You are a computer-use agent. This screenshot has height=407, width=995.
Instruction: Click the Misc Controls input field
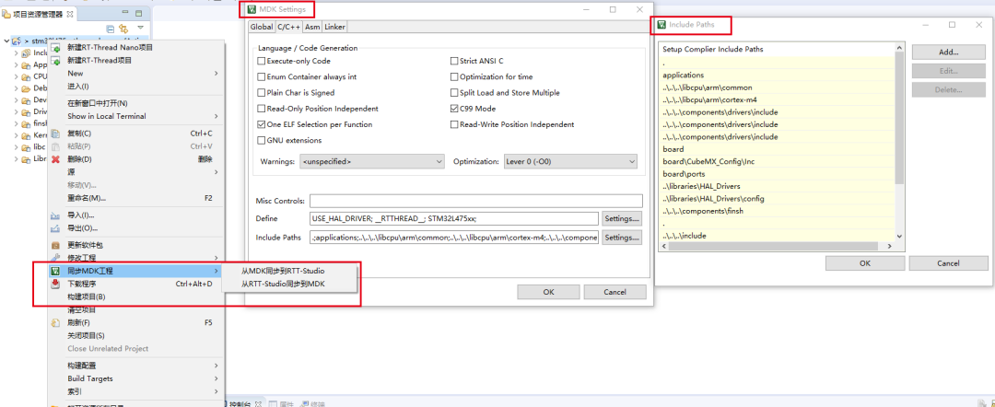pyautogui.click(x=476, y=201)
